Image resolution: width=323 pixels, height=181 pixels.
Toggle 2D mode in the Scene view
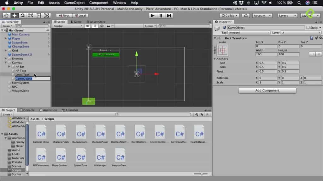(x=88, y=26)
